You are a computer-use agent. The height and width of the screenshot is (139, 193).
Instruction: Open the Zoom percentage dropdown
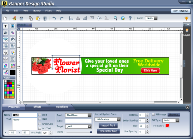coord(155,18)
